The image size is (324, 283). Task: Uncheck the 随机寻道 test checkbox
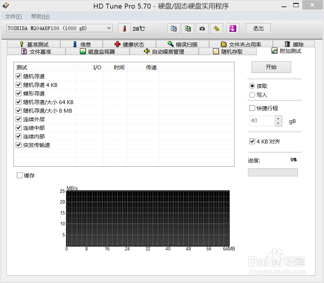tap(19, 76)
